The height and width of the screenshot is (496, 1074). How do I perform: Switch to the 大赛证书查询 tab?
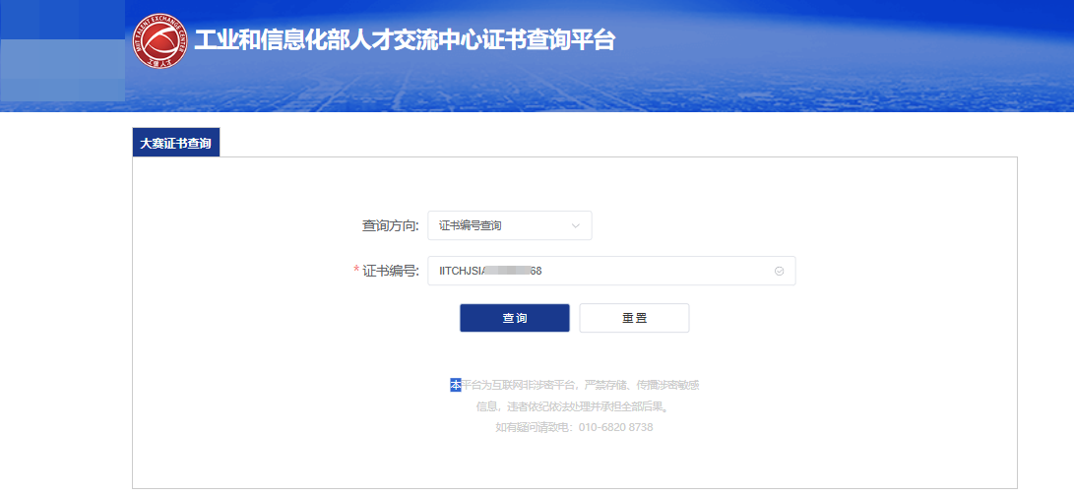coord(176,144)
